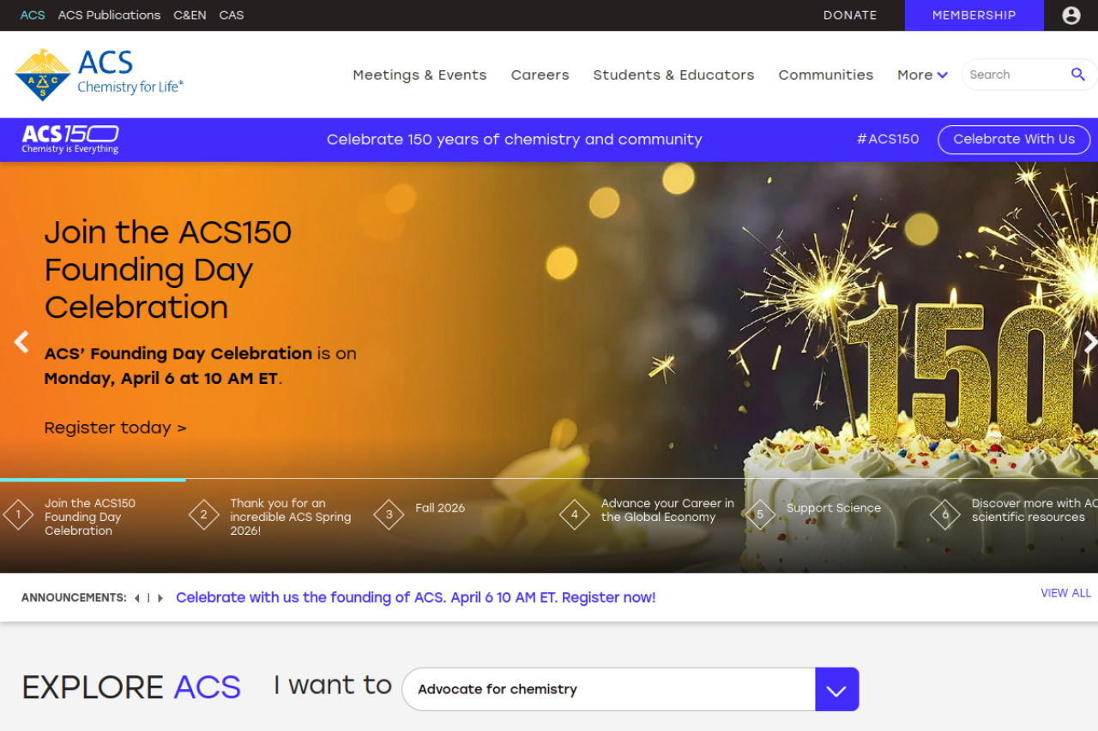Click the Celebrate With Us button
This screenshot has height=731, width=1098.
tap(1013, 139)
